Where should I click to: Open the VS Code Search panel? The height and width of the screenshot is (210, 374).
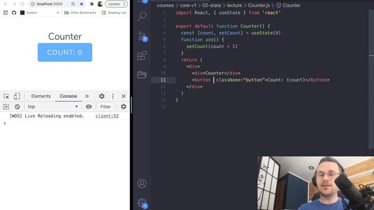pyautogui.click(x=142, y=16)
